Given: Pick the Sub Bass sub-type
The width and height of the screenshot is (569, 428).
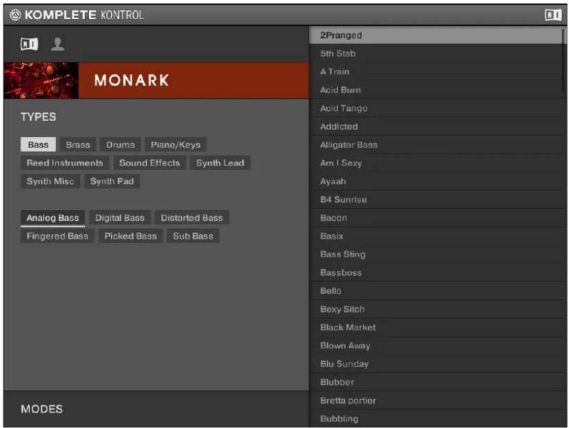Looking at the screenshot, I should [193, 236].
